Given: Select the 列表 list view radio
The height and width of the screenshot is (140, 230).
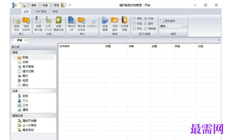Looking at the screenshot, I should [145, 18].
